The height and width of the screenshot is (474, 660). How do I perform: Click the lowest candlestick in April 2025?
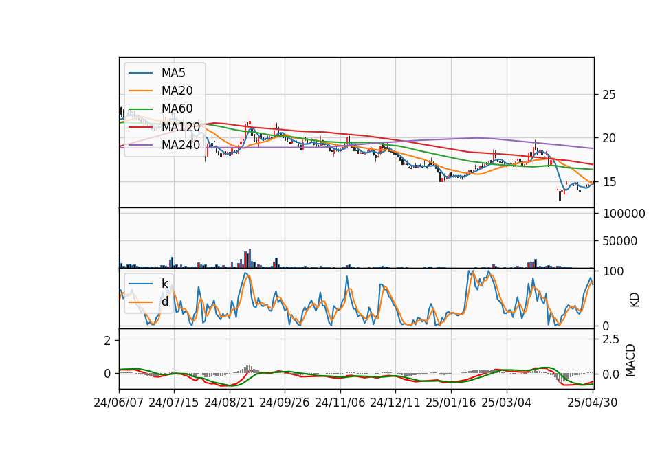(x=560, y=195)
